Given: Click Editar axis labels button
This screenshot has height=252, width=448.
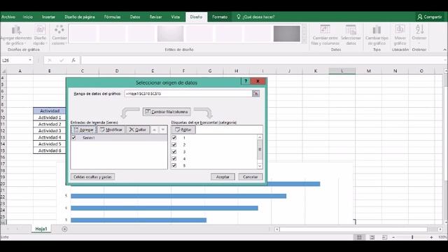Looking at the screenshot, I should click(x=183, y=129).
